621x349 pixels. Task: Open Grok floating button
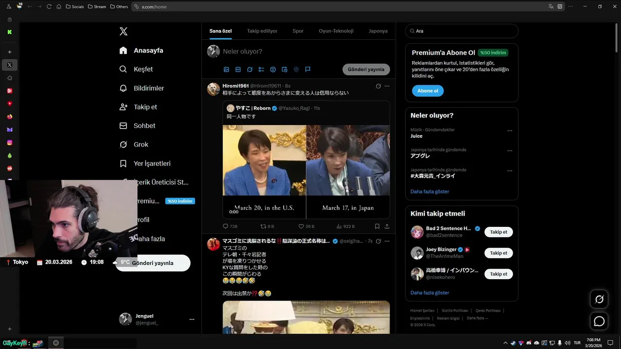[599, 300]
